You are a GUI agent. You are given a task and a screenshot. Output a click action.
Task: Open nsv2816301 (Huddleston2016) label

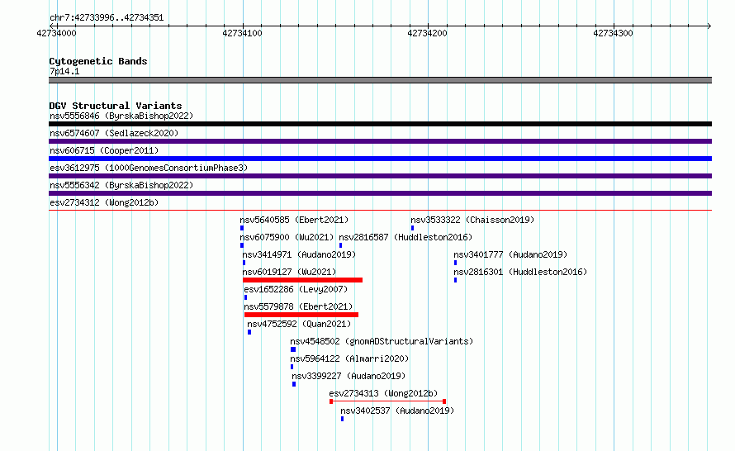520,272
